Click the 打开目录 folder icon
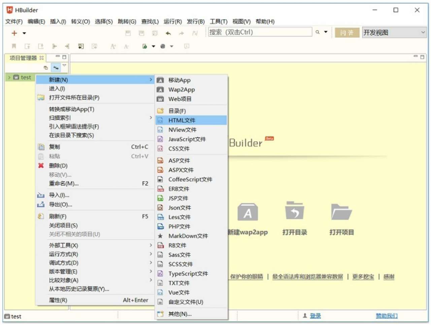This screenshot has width=431, height=325. tap(295, 211)
